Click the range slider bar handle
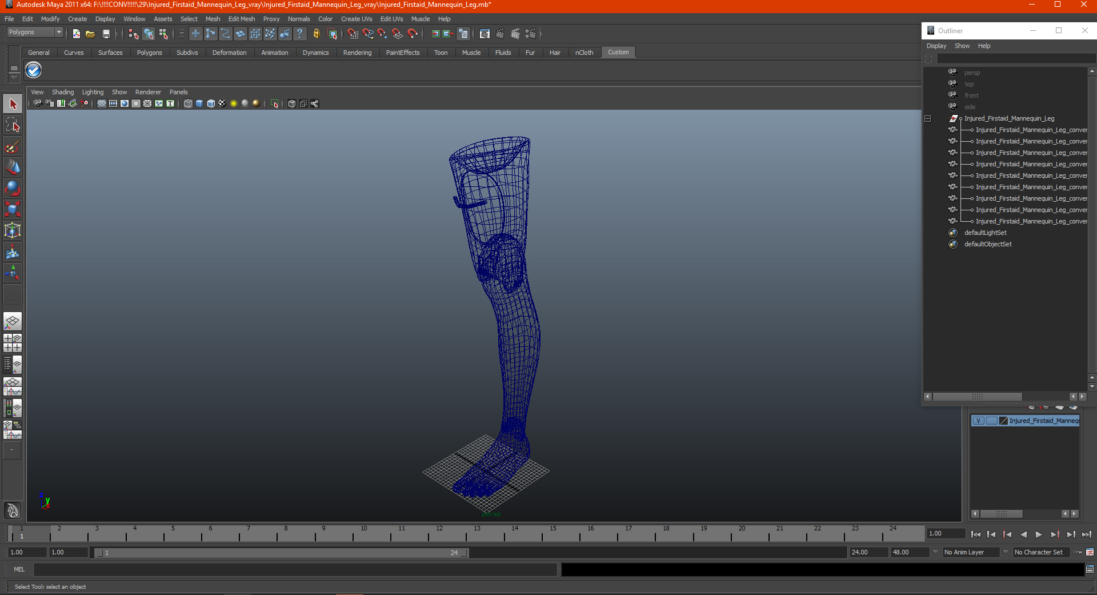1097x595 pixels. tap(281, 553)
